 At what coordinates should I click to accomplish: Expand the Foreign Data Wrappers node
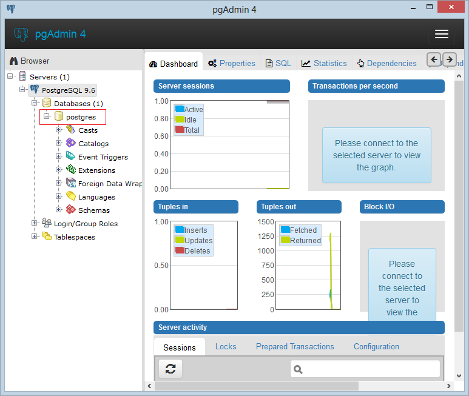(x=59, y=183)
